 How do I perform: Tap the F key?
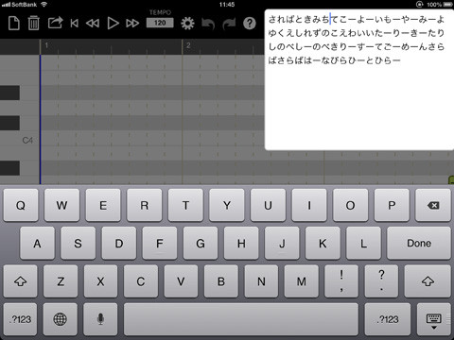point(160,244)
